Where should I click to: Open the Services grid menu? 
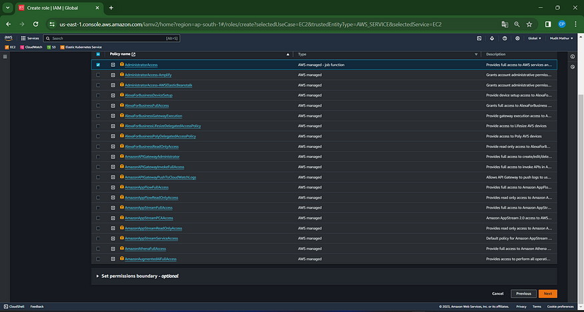[30, 38]
